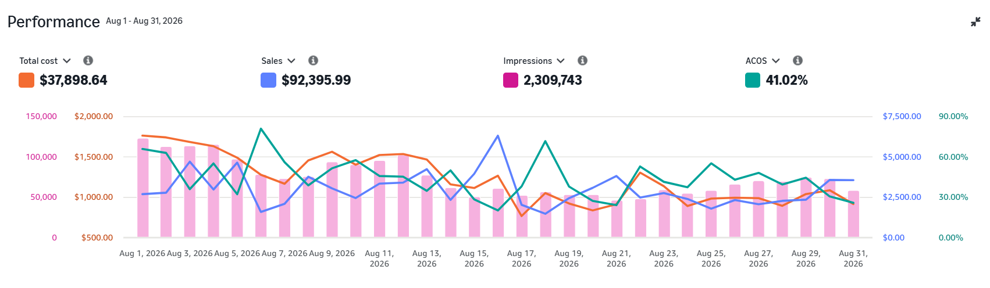Click the $5,000.00 sales axis label
Screen dimensions: 990x288
[x=902, y=157]
